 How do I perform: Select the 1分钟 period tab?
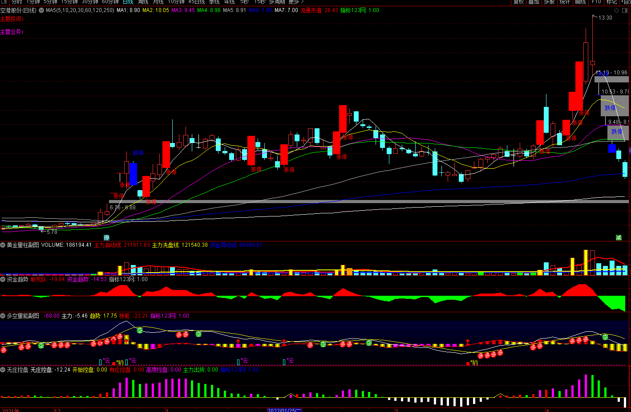[33, 2]
